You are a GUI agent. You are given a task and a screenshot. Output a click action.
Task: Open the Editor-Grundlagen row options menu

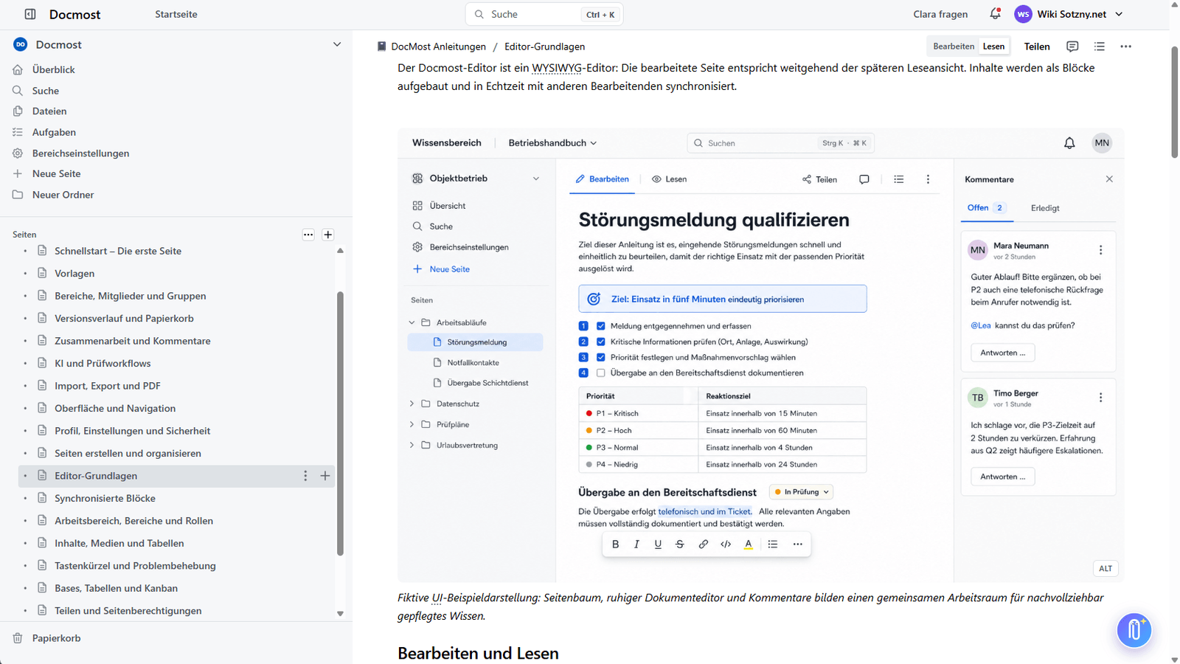tap(305, 476)
